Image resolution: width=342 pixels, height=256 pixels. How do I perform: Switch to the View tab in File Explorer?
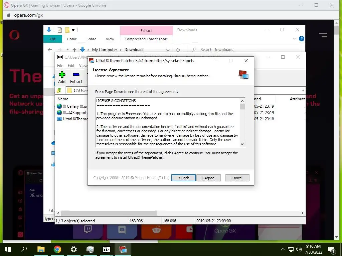tap(110, 39)
